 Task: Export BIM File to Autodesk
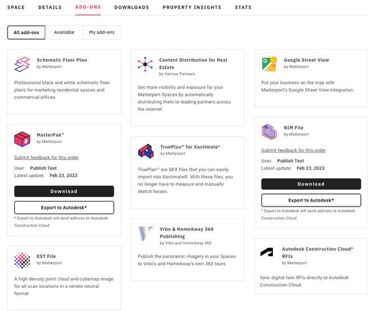click(311, 200)
